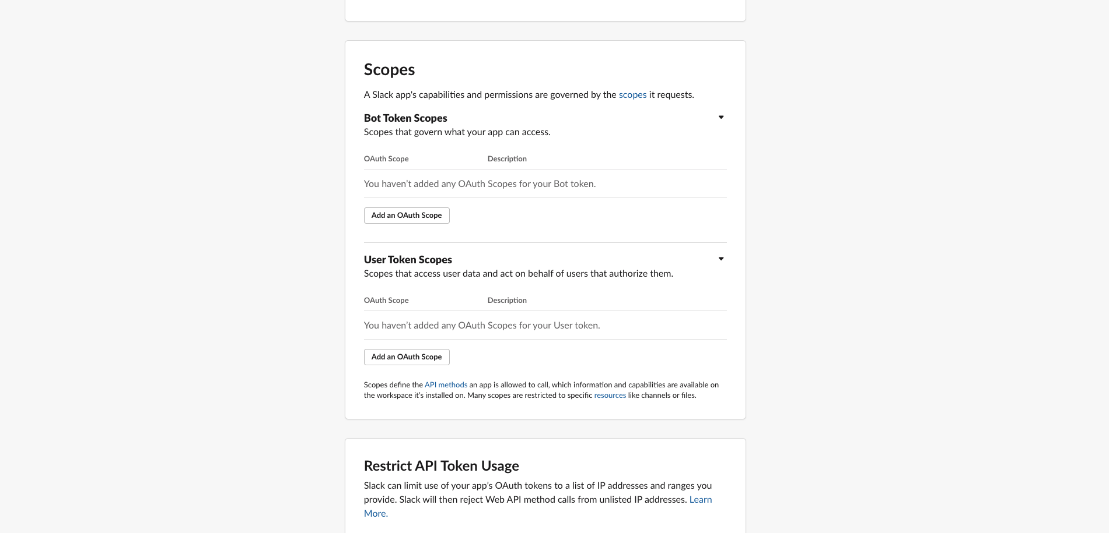The image size is (1109, 533).
Task: Click the caret next to Bot Token Scopes
Action: tap(720, 117)
